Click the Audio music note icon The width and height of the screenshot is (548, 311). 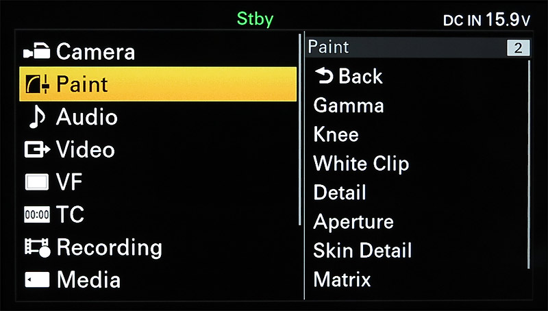36,117
